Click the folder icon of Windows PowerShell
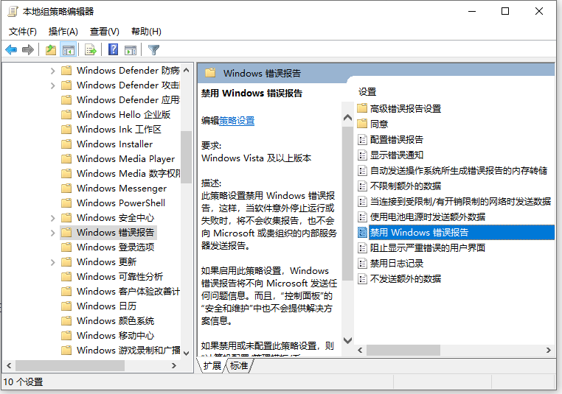Image resolution: width=562 pixels, height=394 pixels. (x=66, y=203)
